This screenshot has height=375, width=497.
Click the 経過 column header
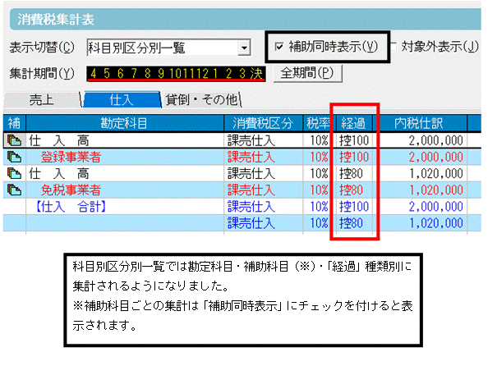(x=353, y=123)
